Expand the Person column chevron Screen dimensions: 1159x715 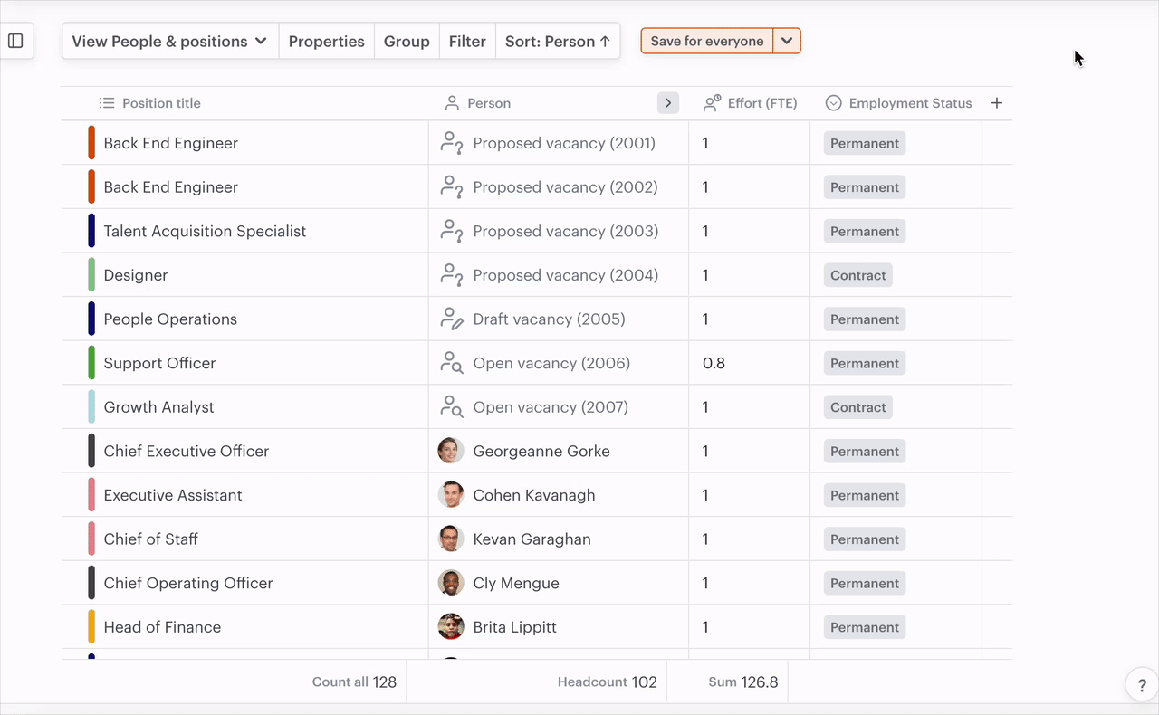[667, 103]
